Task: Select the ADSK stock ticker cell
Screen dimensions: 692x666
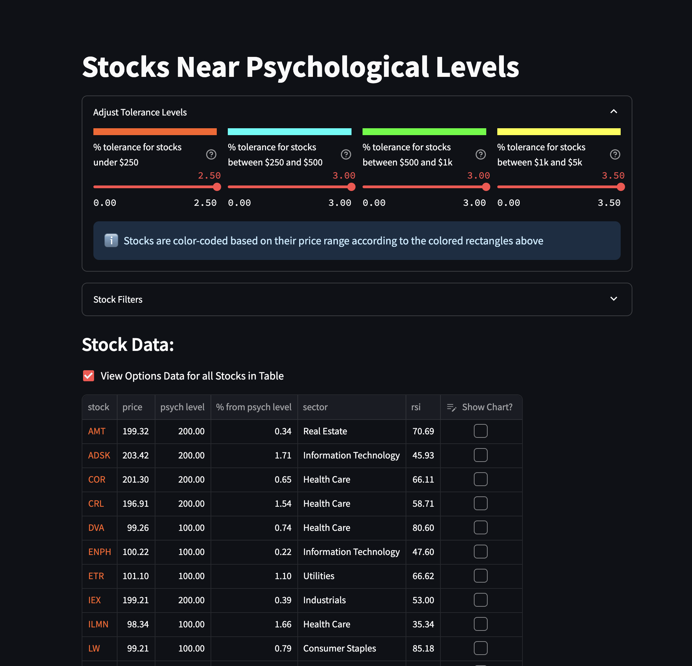Action: 99,455
